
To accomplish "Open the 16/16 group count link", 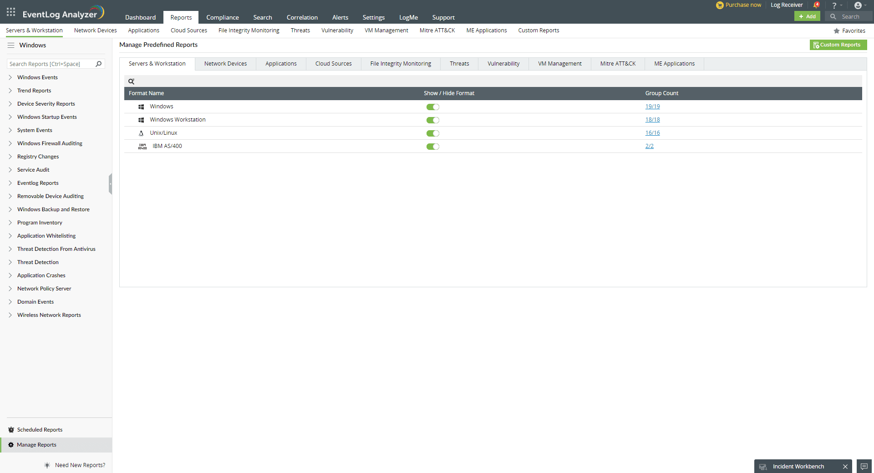I will coord(652,133).
